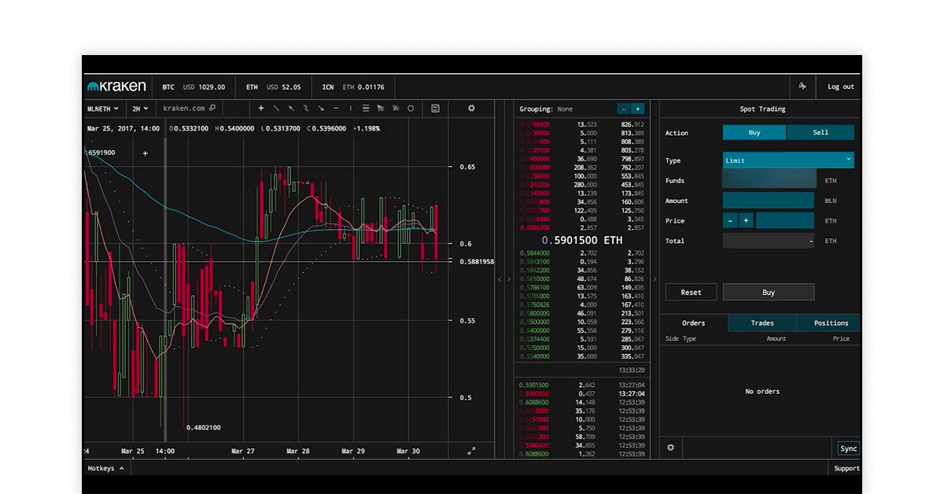The width and height of the screenshot is (944, 494).
Task: Click the chart snapshot icon in toolbar
Action: [x=435, y=109]
